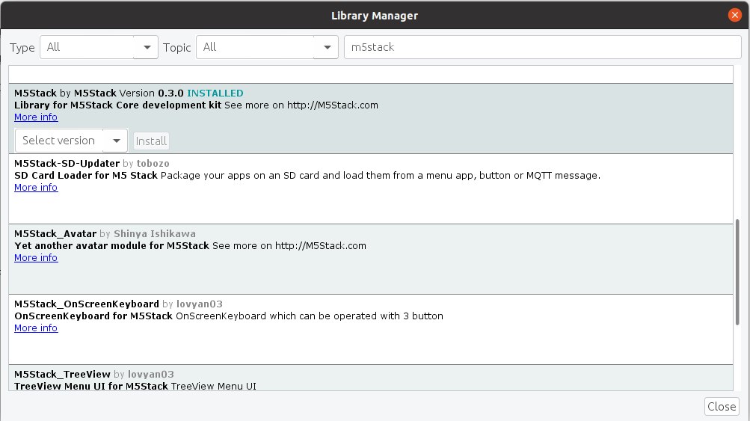This screenshot has width=750, height=421.
Task: Open More info link for M5Stack_OnScreenKeyboard
Action: pyautogui.click(x=36, y=328)
